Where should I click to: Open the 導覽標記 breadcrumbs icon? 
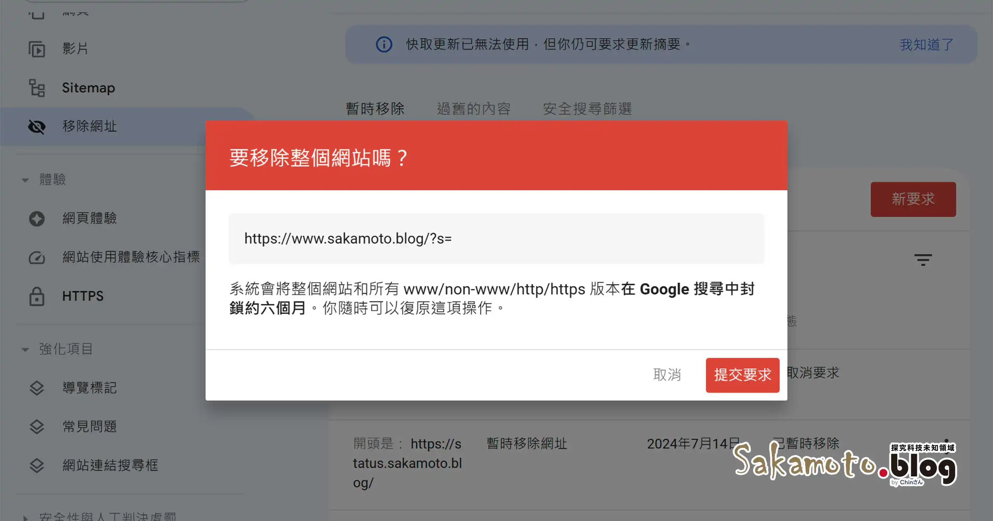[x=37, y=388]
